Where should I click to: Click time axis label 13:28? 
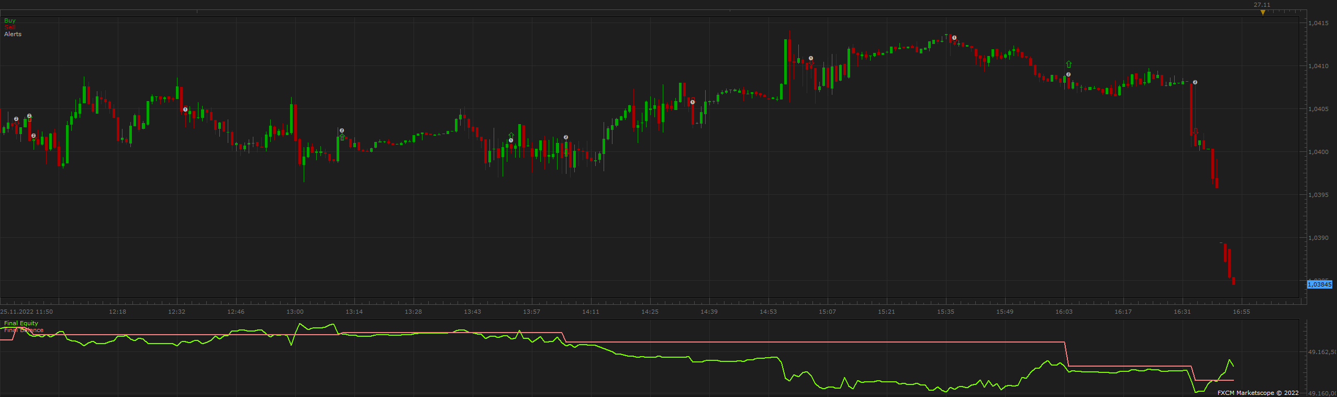tap(413, 312)
